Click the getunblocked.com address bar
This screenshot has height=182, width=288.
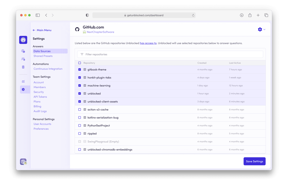coord(144,15)
